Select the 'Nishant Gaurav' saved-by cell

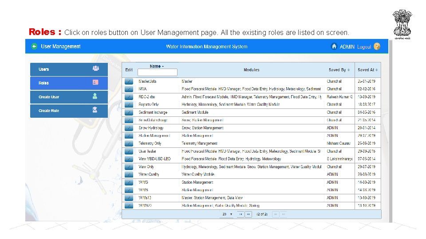[339, 143]
